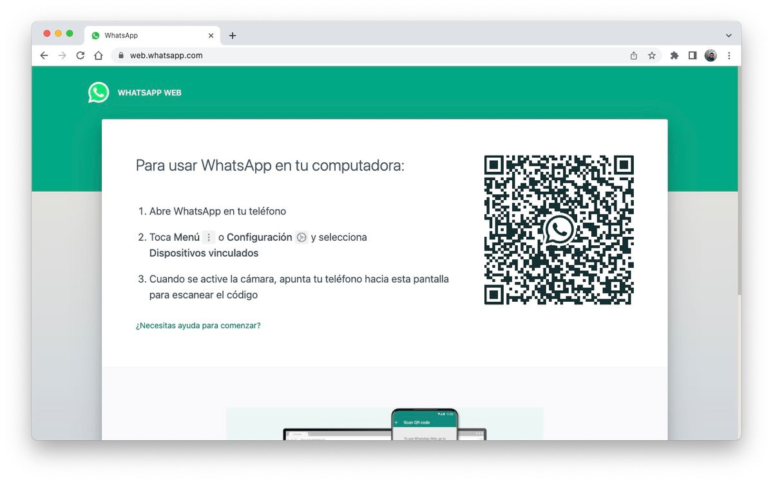The image size is (773, 482).
Task: Navigate back with the left arrow
Action: click(44, 55)
